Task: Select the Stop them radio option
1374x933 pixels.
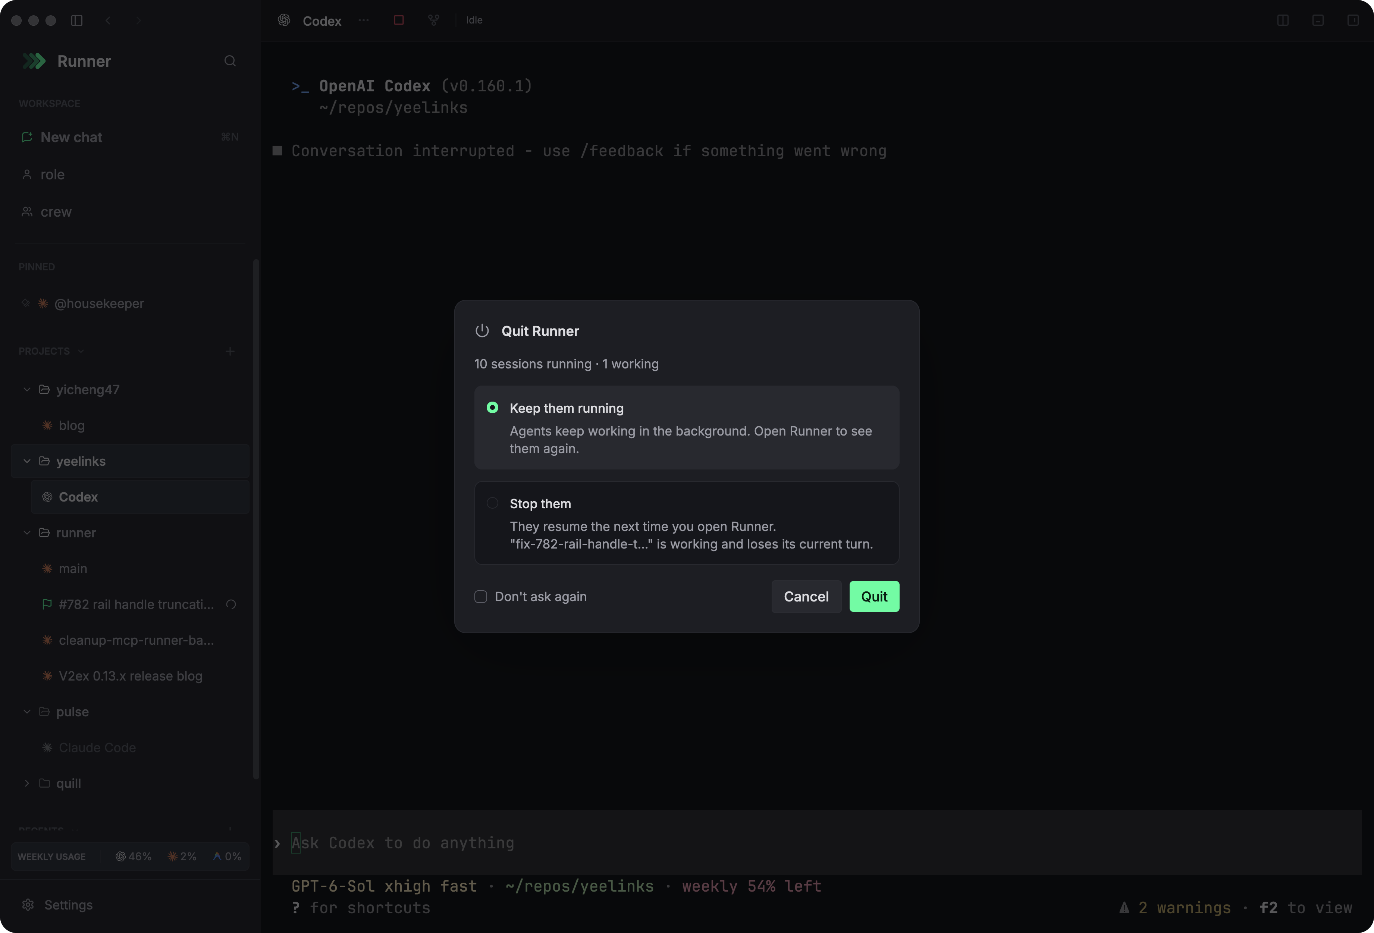Action: (x=492, y=503)
